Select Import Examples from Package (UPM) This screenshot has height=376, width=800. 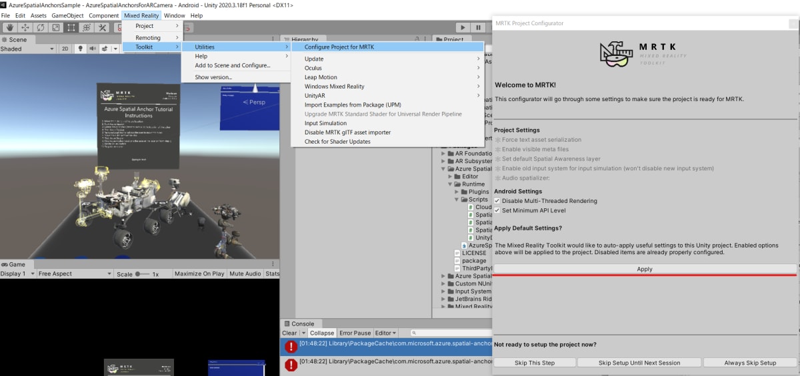pos(387,104)
